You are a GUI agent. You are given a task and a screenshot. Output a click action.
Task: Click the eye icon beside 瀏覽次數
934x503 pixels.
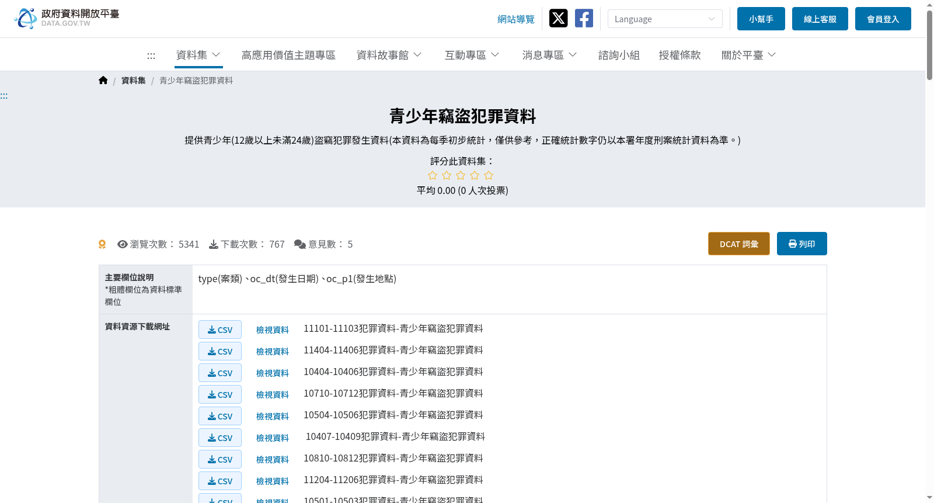tap(123, 244)
